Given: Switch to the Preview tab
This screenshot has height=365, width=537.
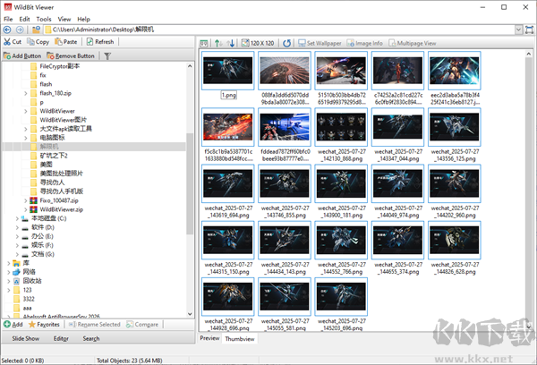Looking at the screenshot, I should pyautogui.click(x=209, y=338).
